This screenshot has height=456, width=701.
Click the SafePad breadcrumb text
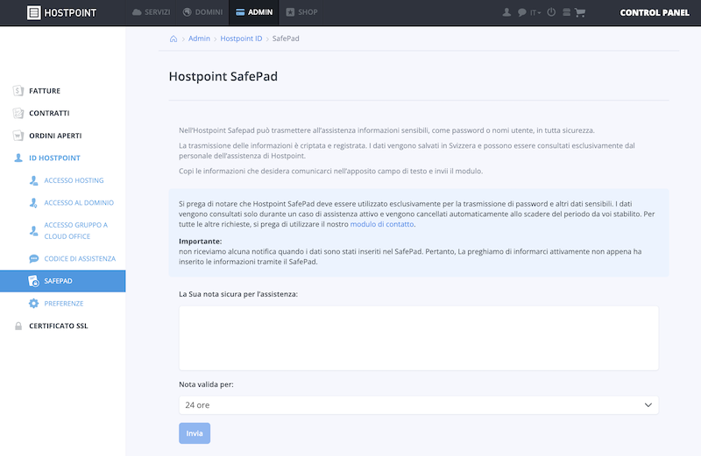pos(286,39)
